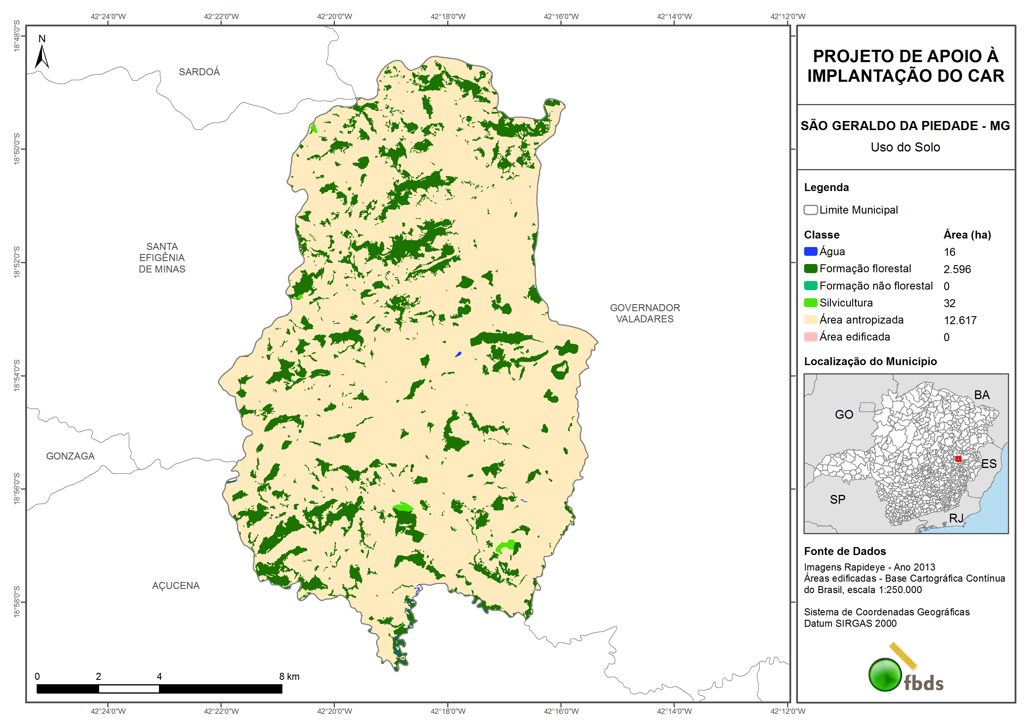Click the GOVERNADOR VALADARES label

click(x=645, y=313)
